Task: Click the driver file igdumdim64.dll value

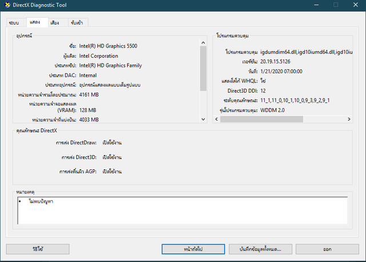Action: click(307, 52)
